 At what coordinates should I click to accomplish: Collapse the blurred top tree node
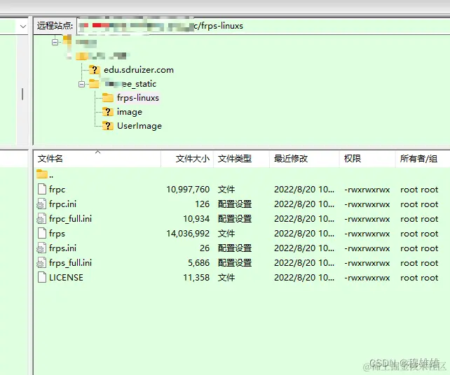(55, 43)
